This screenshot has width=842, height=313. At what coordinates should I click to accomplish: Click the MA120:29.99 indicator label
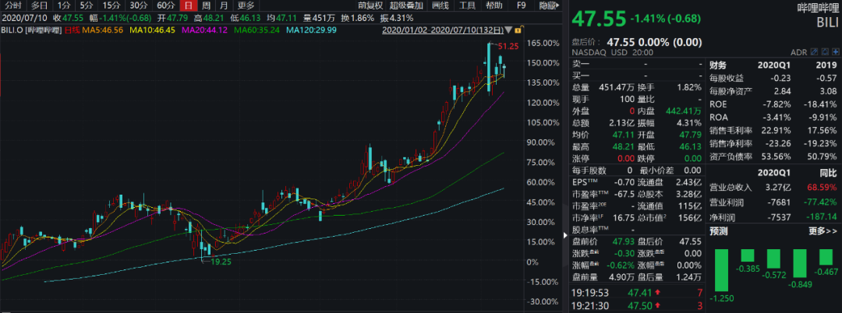point(311,30)
